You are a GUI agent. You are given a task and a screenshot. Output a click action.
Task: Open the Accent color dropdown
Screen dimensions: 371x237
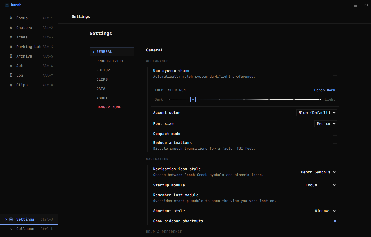(x=317, y=112)
